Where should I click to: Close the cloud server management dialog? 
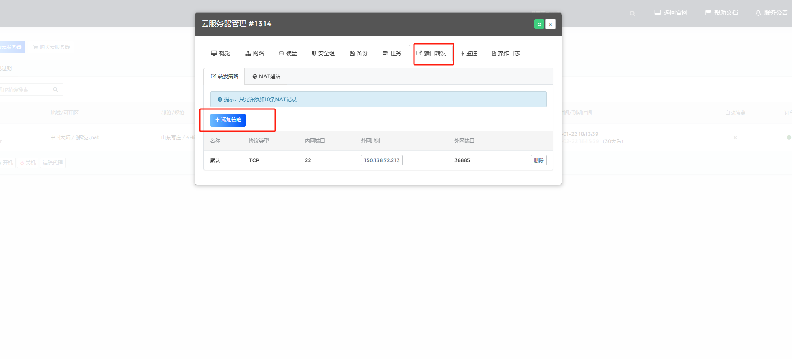pos(551,24)
